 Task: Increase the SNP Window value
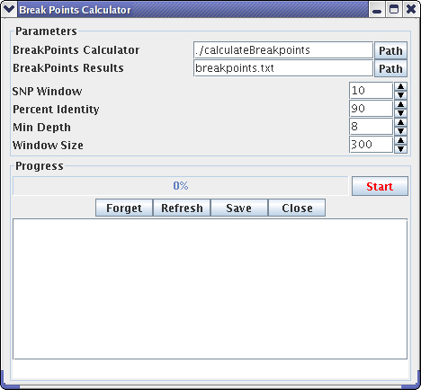[x=400, y=86]
